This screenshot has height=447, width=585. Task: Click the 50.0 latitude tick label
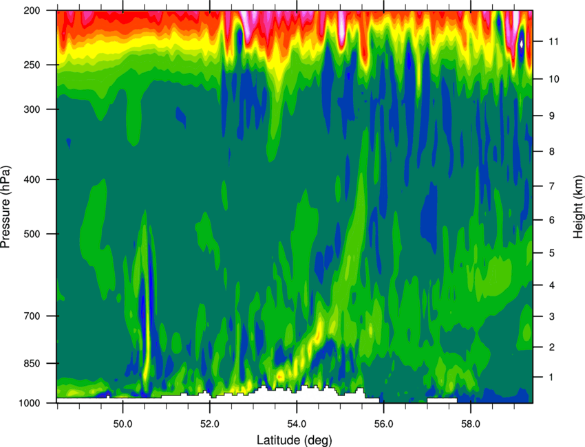pos(123,424)
